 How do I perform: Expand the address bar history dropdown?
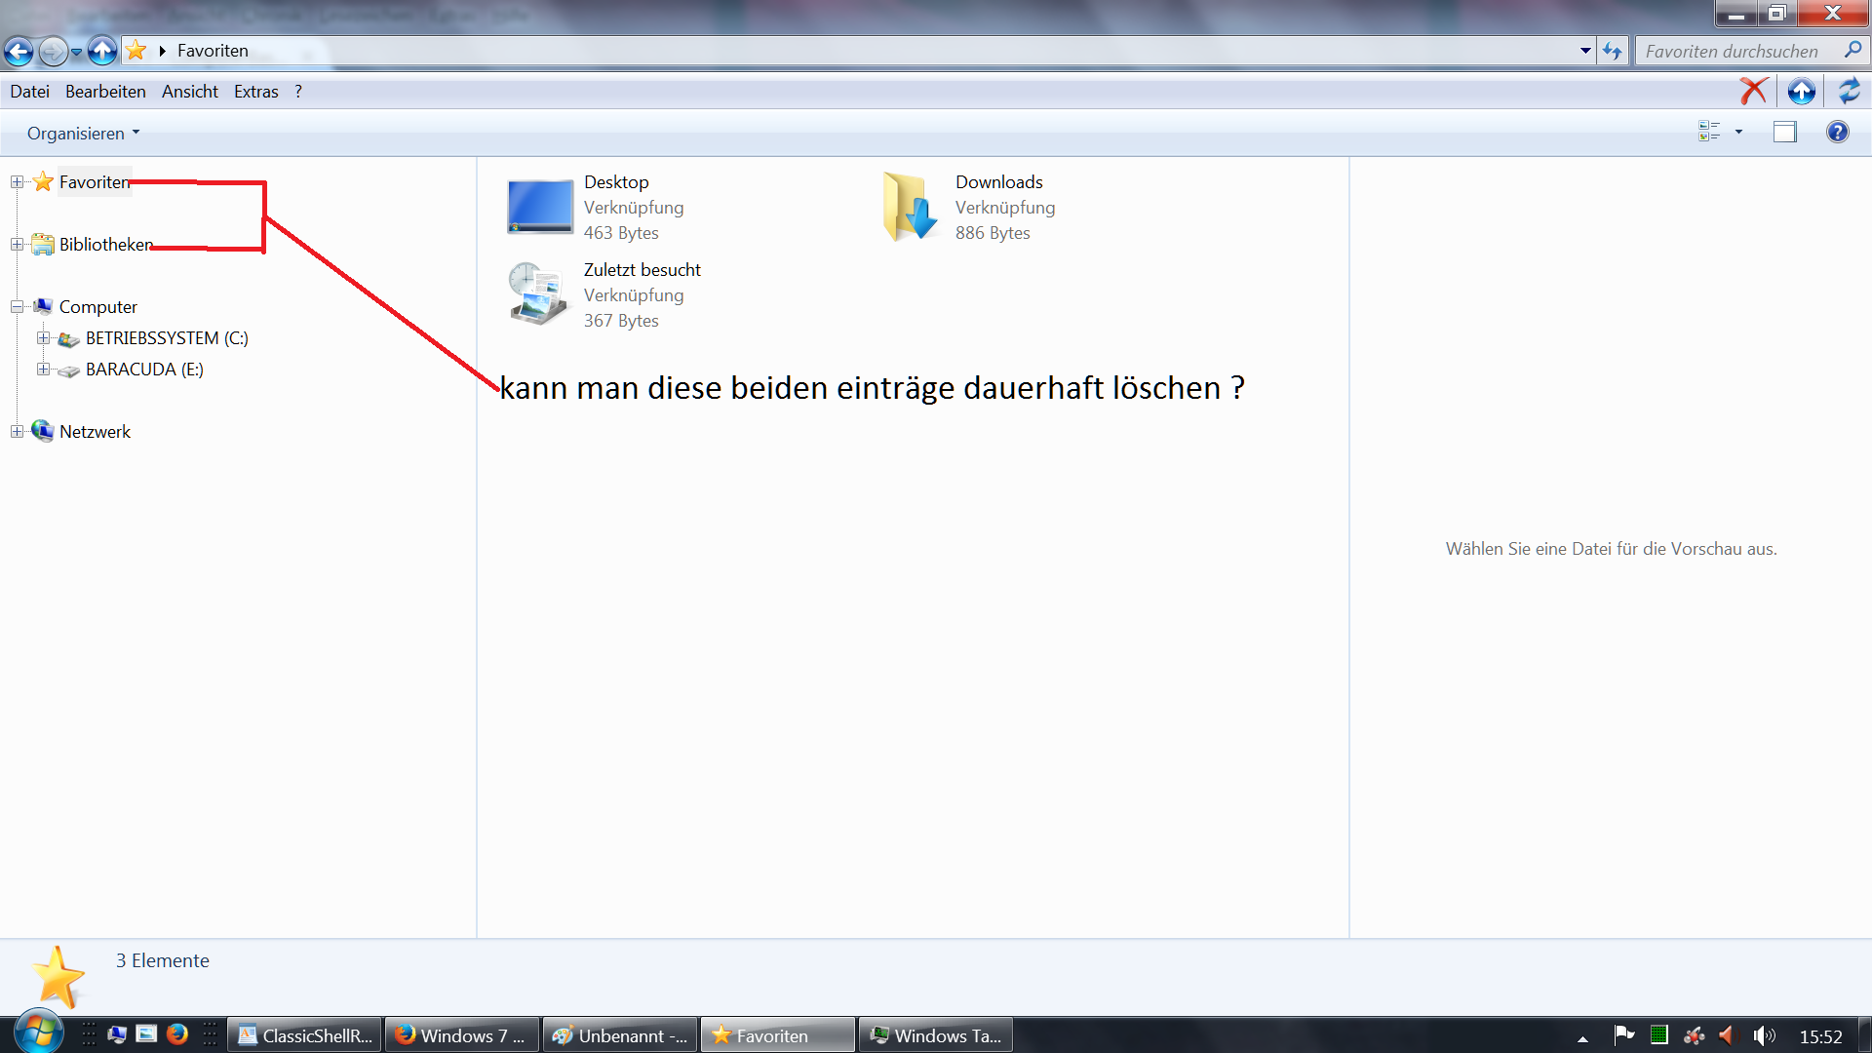(x=1585, y=51)
